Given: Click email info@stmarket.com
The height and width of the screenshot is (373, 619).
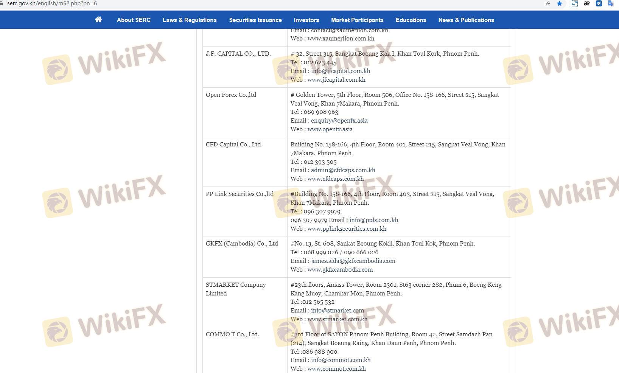Looking at the screenshot, I should pos(337,311).
